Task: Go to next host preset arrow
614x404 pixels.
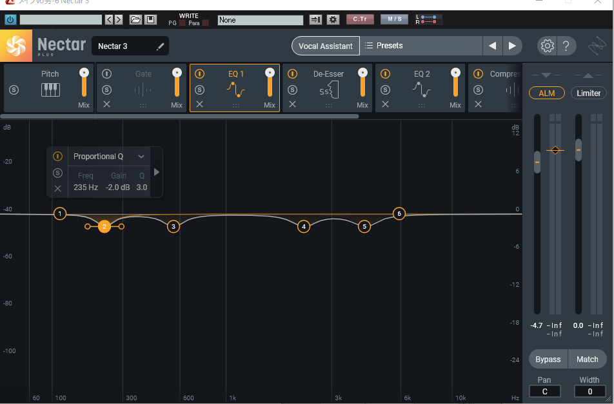Action: (x=119, y=19)
